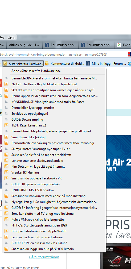
Task: Open the Kommentarer til: Guid... feed bookmark
Action: [64, 64]
